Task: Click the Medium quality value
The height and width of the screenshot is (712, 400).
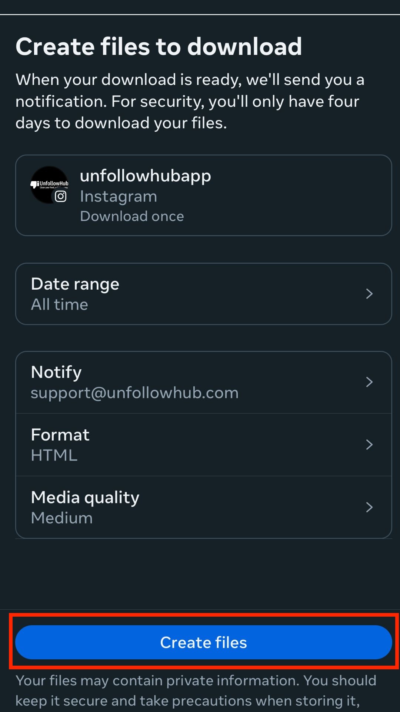Action: coord(62,518)
